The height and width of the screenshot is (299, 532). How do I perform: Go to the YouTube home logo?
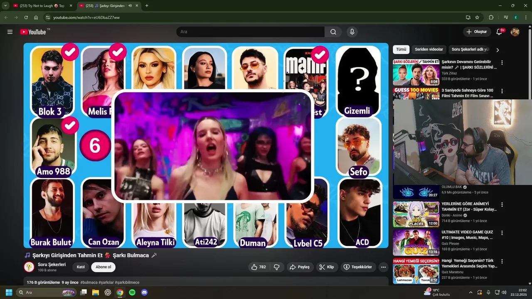tap(33, 32)
